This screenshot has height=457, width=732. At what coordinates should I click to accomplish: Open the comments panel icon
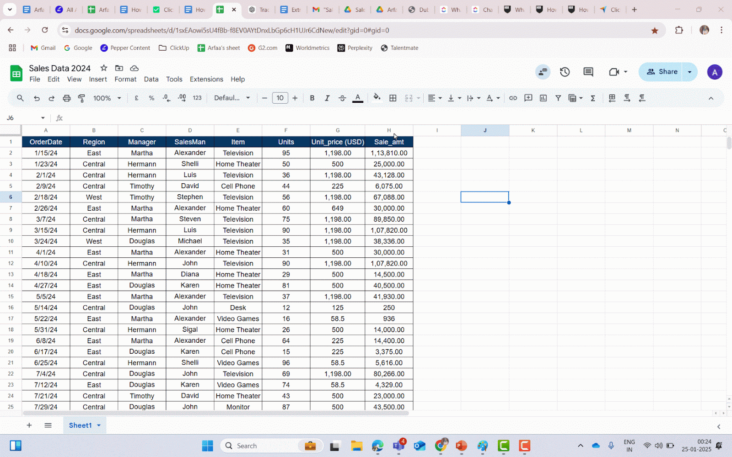pos(588,72)
